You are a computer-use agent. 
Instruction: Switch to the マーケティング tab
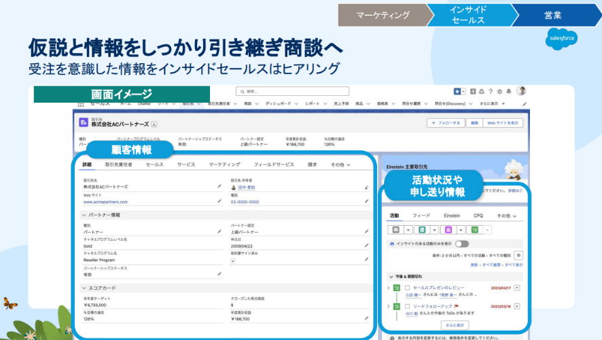point(224,165)
